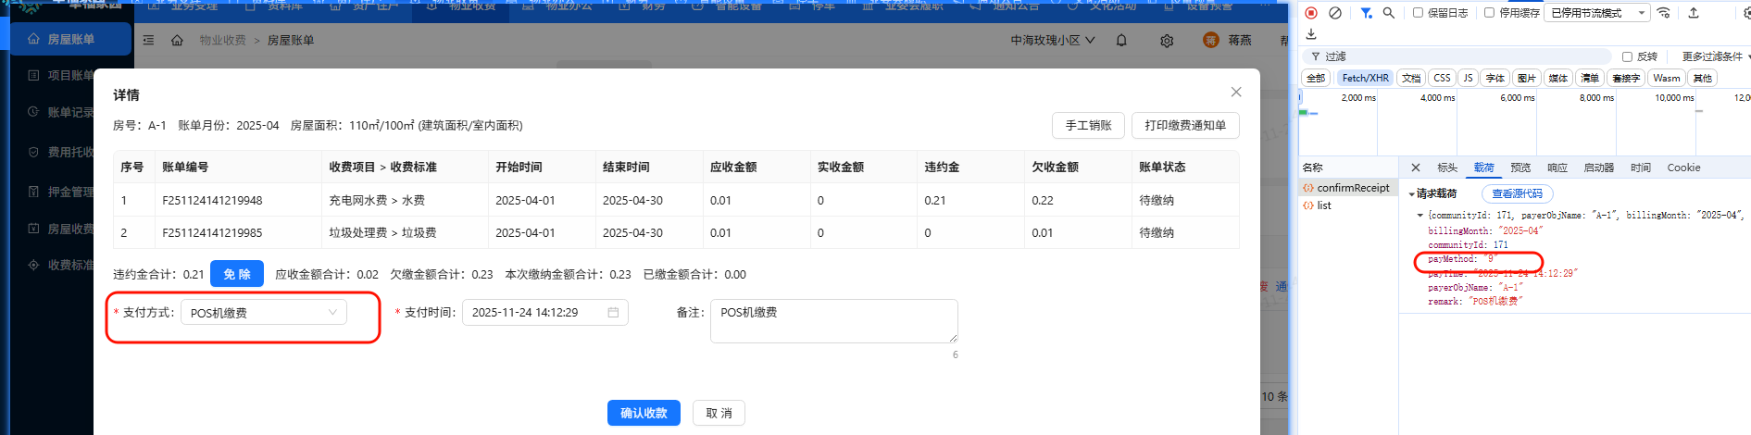Open network conditions wifi icon
This screenshot has width=1751, height=435.
point(1664,13)
